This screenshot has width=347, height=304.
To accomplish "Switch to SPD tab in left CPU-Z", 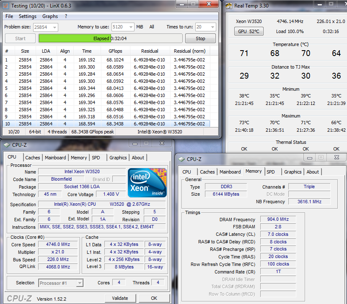I will click(96, 158).
